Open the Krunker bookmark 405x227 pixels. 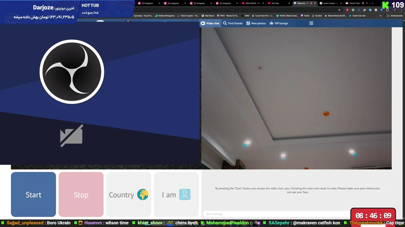coord(317,15)
